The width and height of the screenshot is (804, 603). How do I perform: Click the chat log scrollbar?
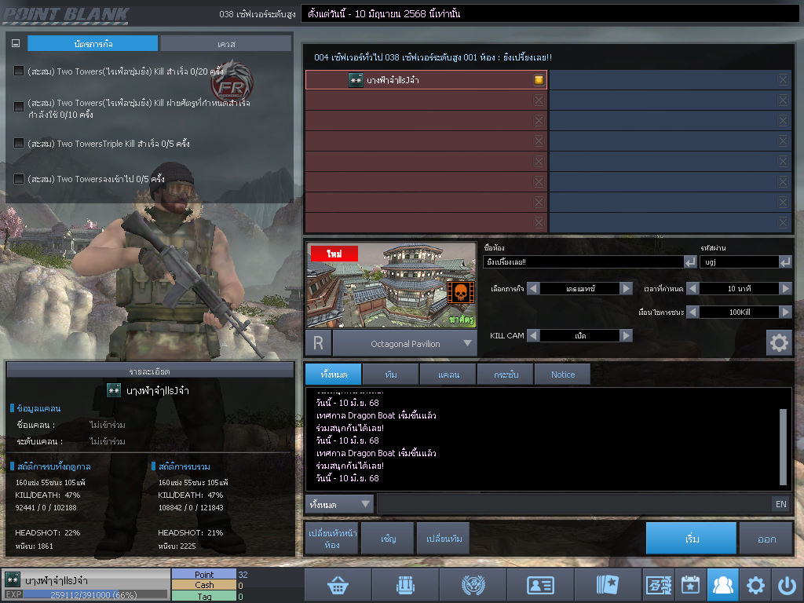pyautogui.click(x=783, y=446)
